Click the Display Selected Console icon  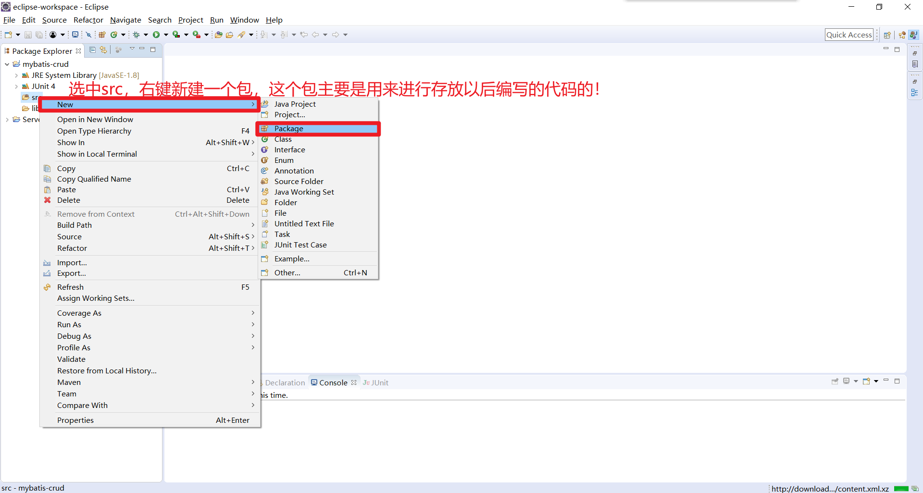[x=847, y=381]
